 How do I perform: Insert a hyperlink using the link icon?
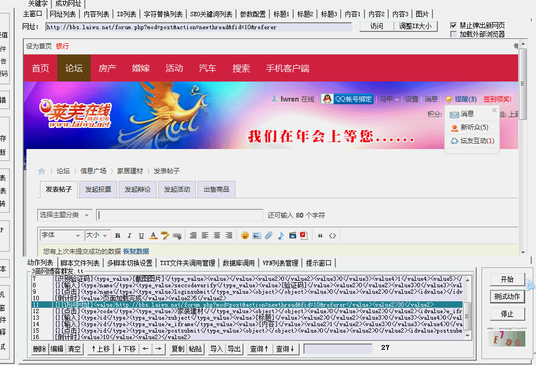177,236
